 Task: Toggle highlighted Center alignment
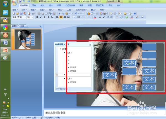(61, 17)
